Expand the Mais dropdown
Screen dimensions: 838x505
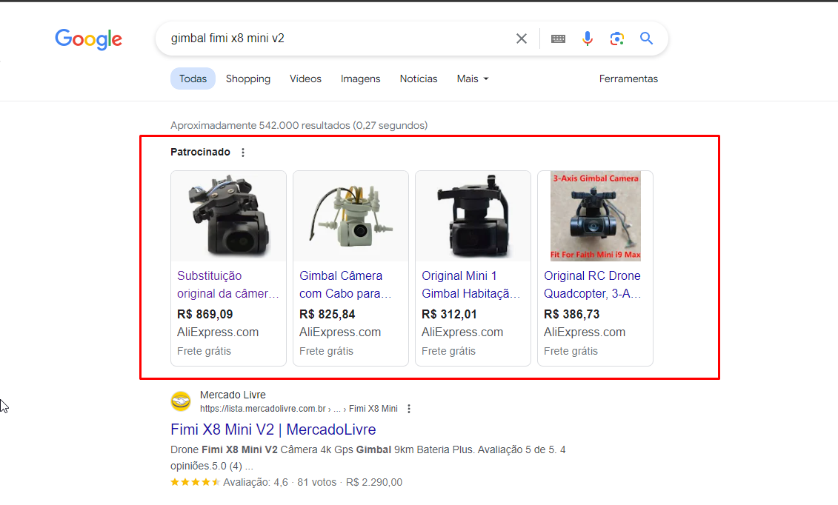tap(472, 78)
